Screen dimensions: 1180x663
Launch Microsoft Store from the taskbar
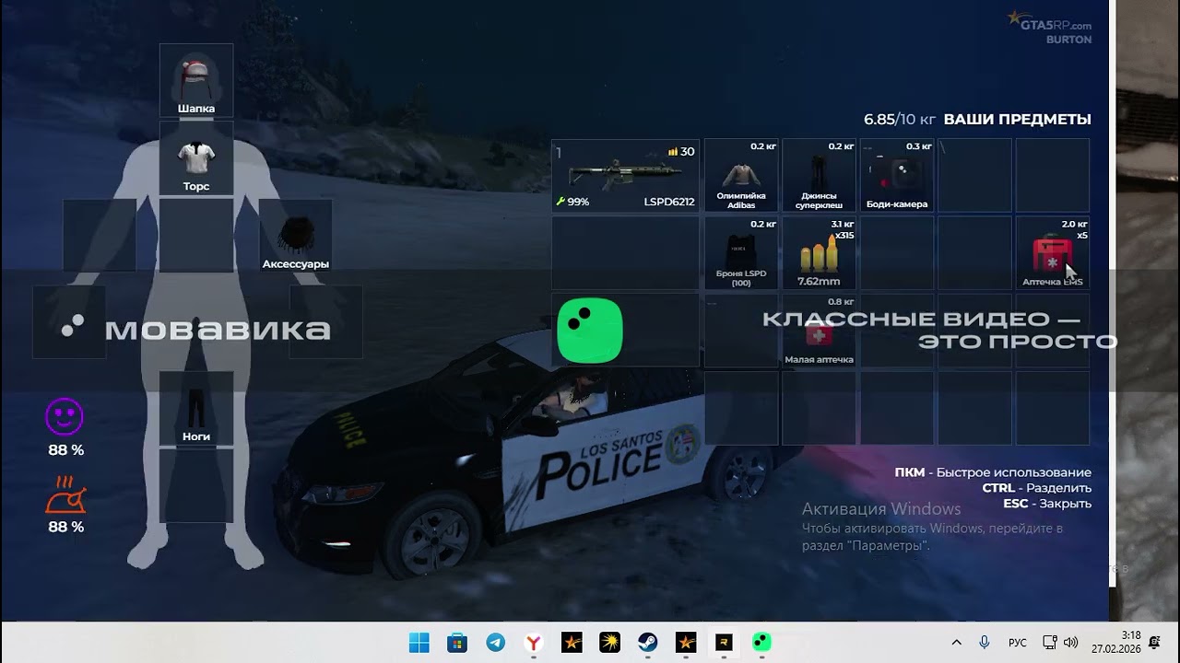coord(457,643)
